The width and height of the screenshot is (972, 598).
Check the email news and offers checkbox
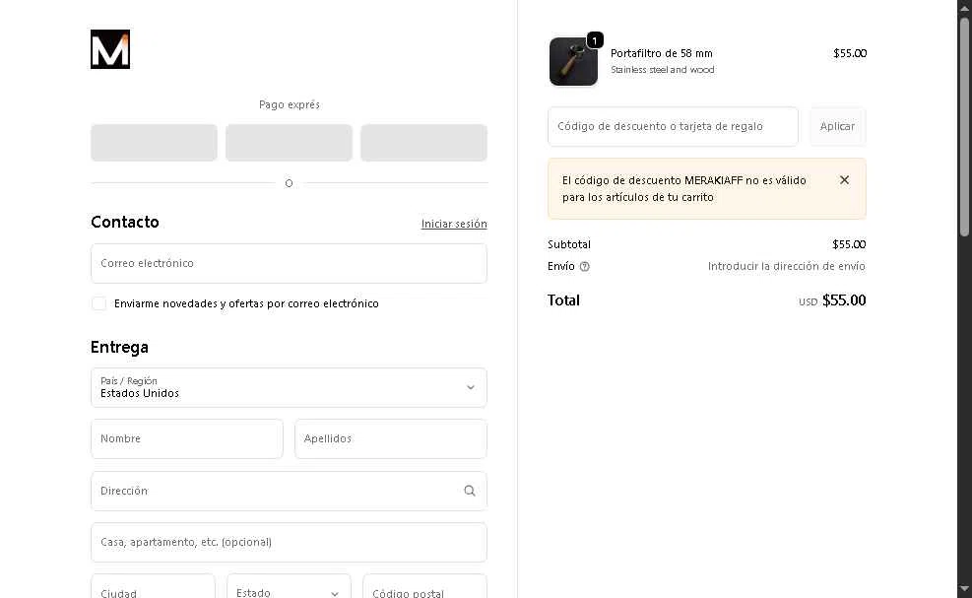98,303
